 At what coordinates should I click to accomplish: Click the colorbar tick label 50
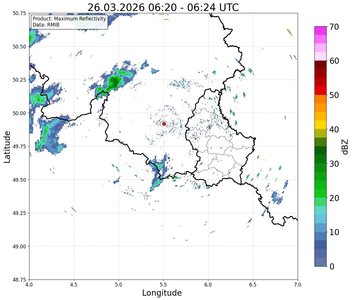(334, 95)
